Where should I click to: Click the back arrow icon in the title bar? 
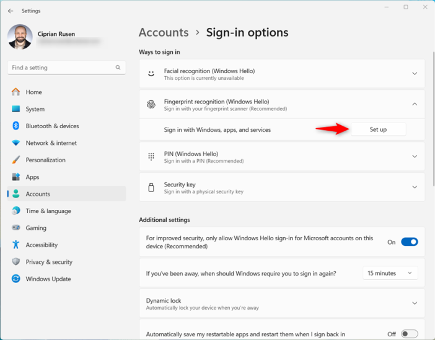click(11, 11)
